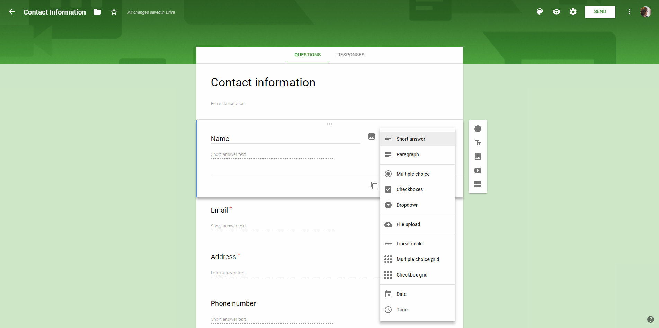
Task: Add image from the side toolbar
Action: click(478, 157)
